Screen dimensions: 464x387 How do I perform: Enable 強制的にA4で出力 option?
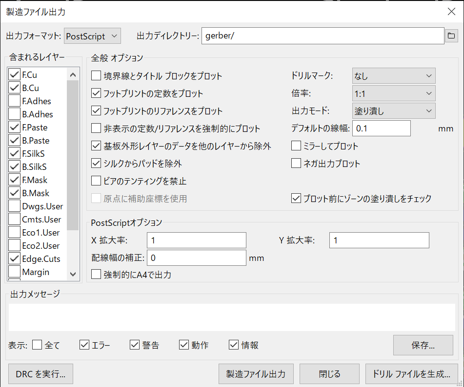(x=96, y=275)
